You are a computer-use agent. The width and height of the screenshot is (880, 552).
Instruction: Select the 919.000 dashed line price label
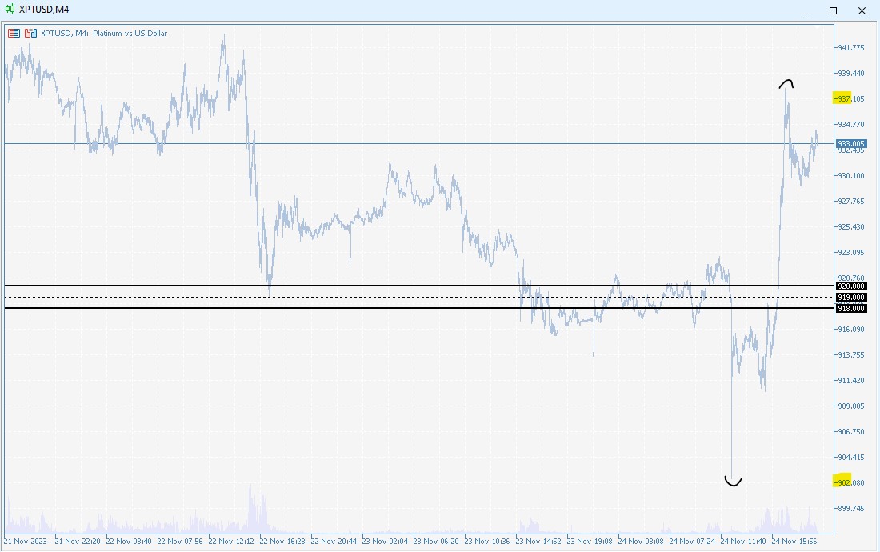[851, 298]
